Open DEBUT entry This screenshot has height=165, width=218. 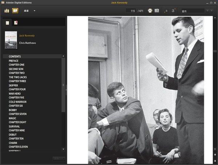click(x=13, y=135)
